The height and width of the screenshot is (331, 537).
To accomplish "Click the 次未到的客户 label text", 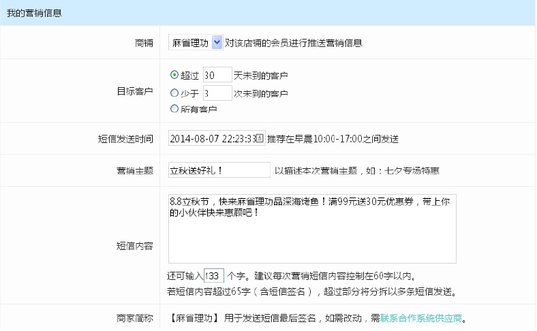I will (x=262, y=94).
